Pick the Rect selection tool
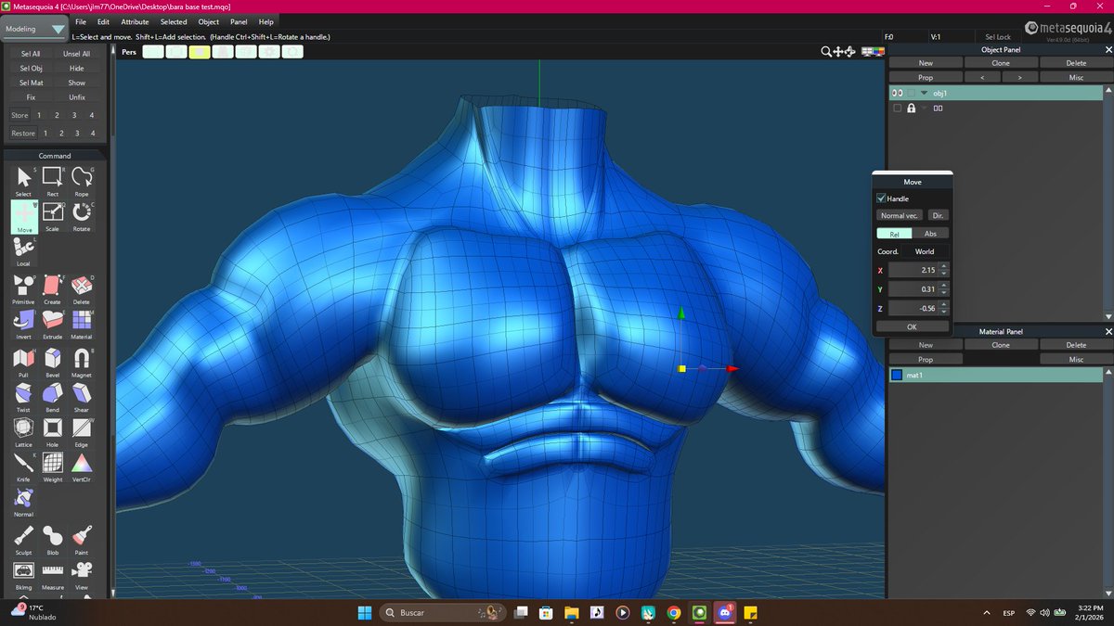The height and width of the screenshot is (626, 1114). pos(53,180)
